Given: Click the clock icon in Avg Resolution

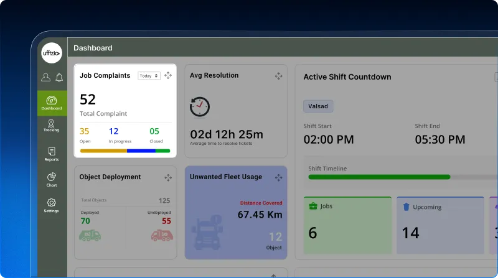Looking at the screenshot, I should coord(200,107).
